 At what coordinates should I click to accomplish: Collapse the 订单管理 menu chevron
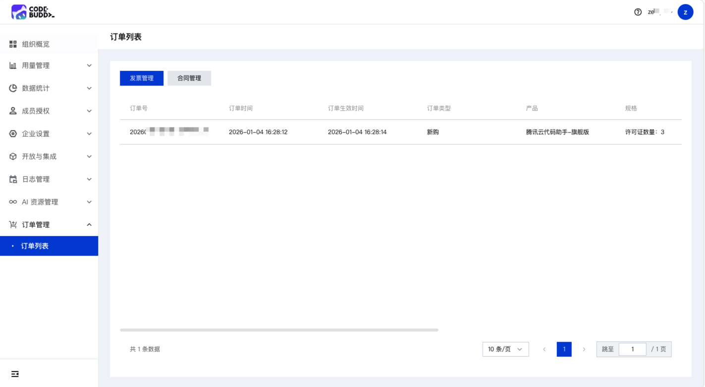[89, 225]
